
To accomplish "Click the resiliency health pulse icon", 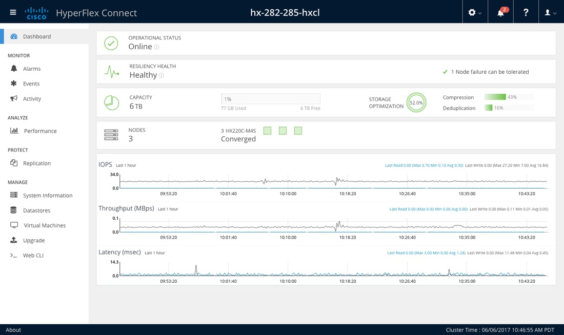I will pyautogui.click(x=111, y=72).
